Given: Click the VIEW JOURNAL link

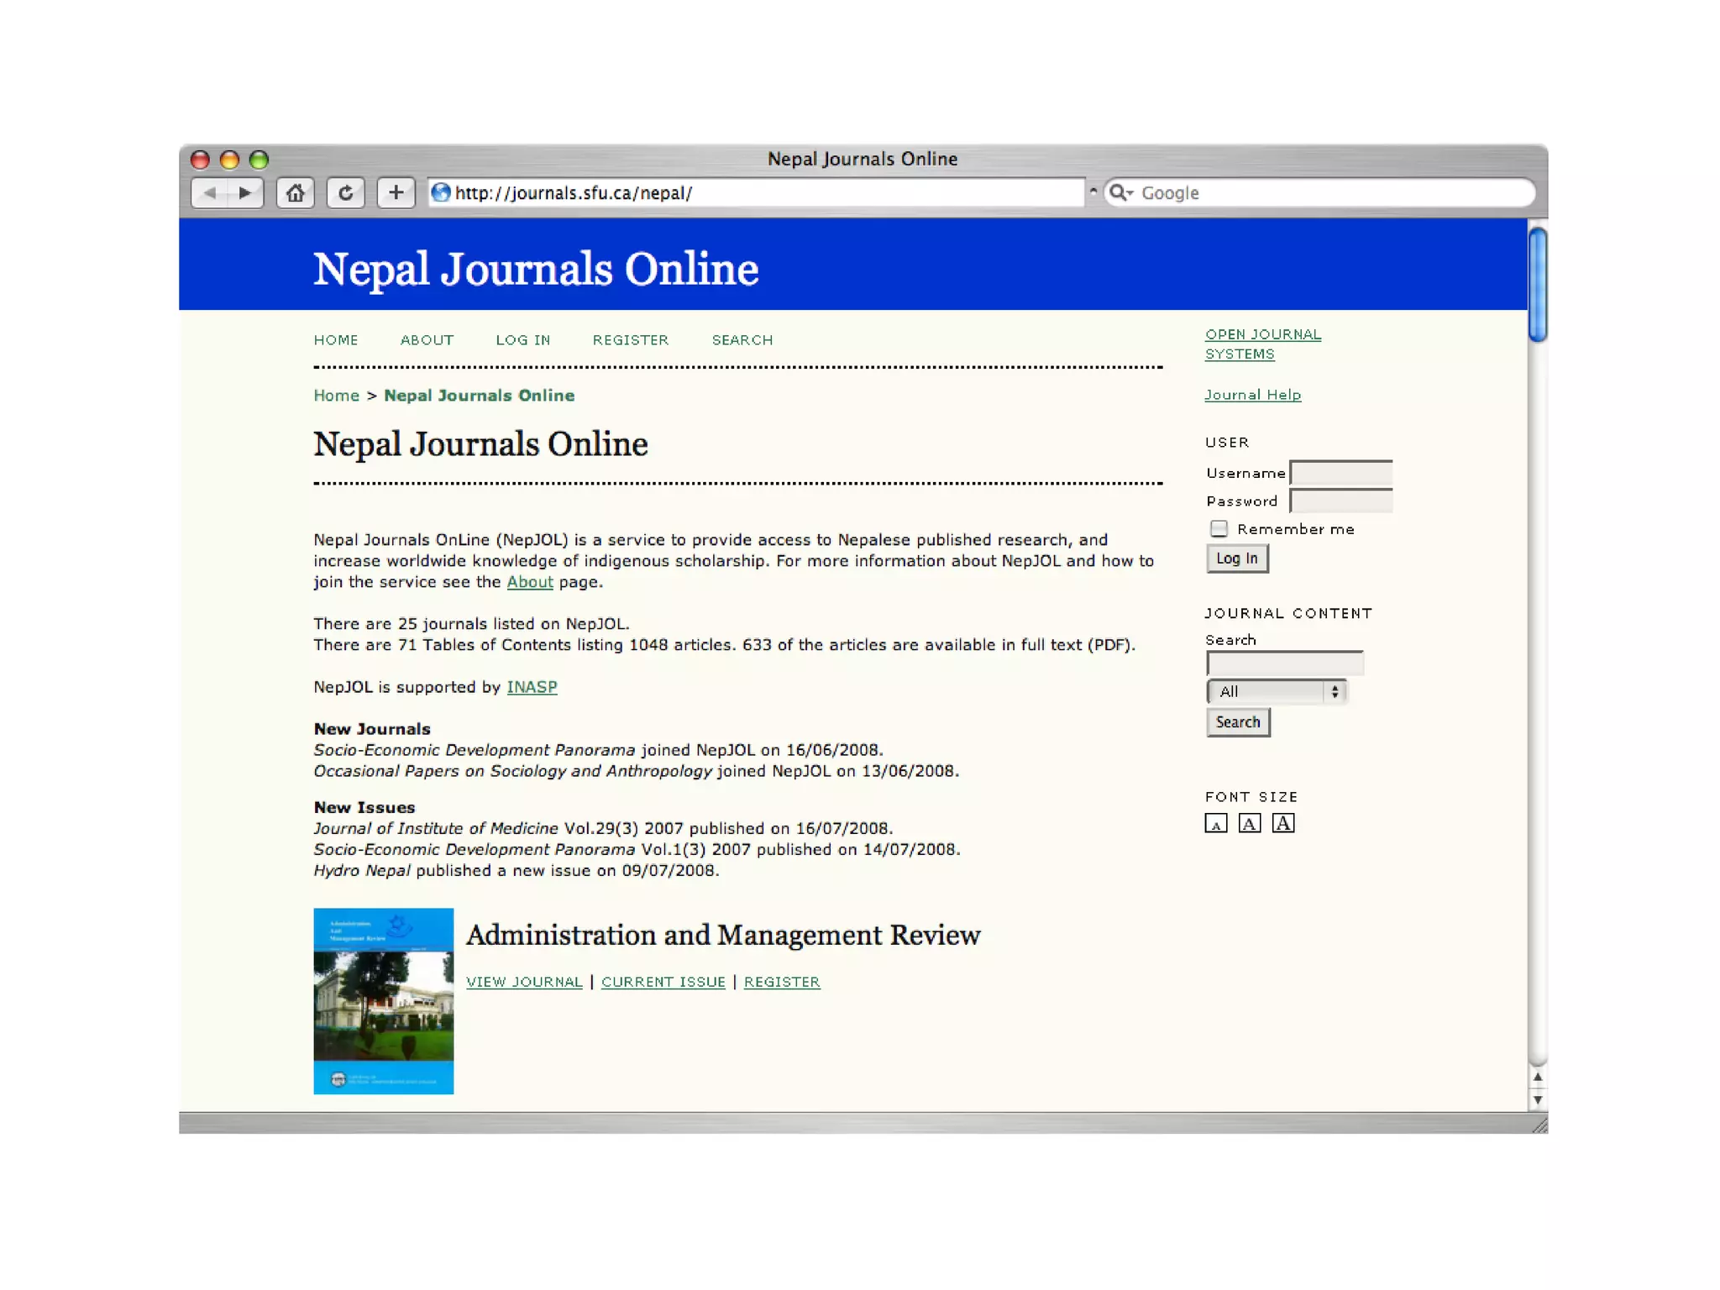Looking at the screenshot, I should 524,982.
